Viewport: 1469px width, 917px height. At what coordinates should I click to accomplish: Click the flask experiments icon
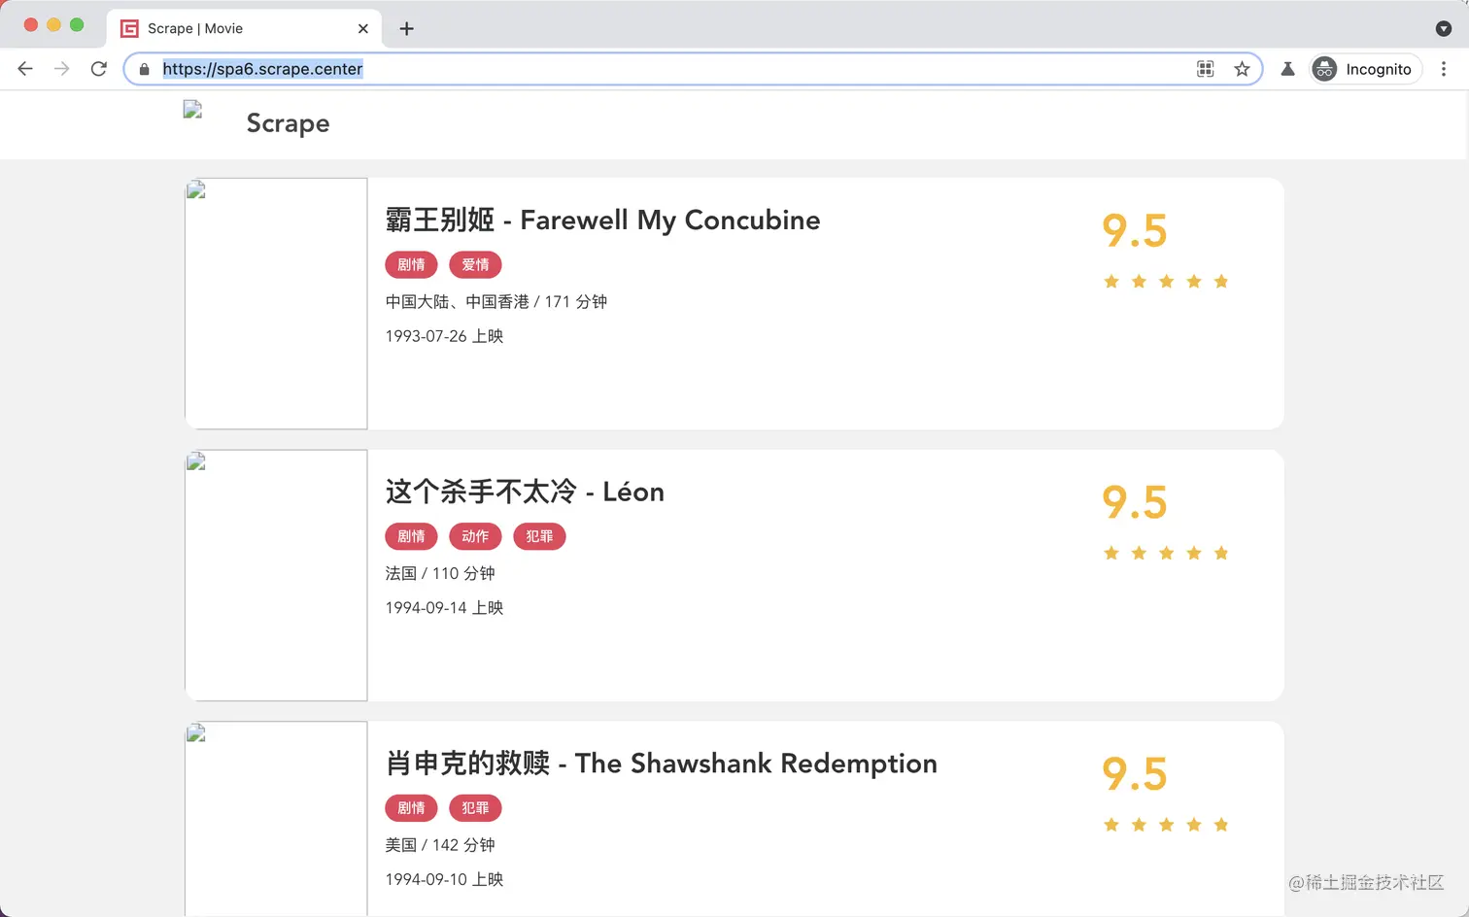click(x=1287, y=69)
